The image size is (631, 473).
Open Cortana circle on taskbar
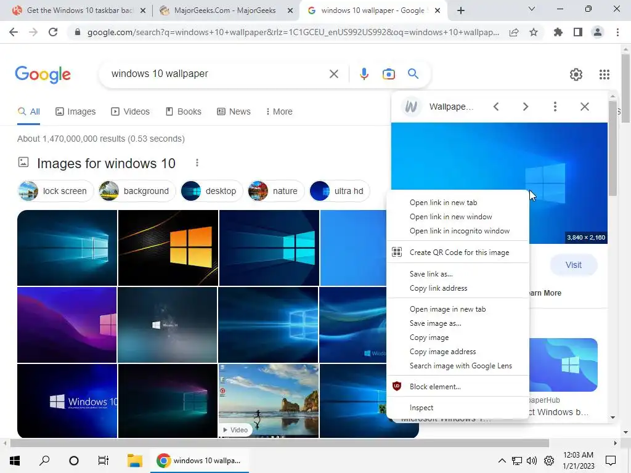pyautogui.click(x=74, y=461)
